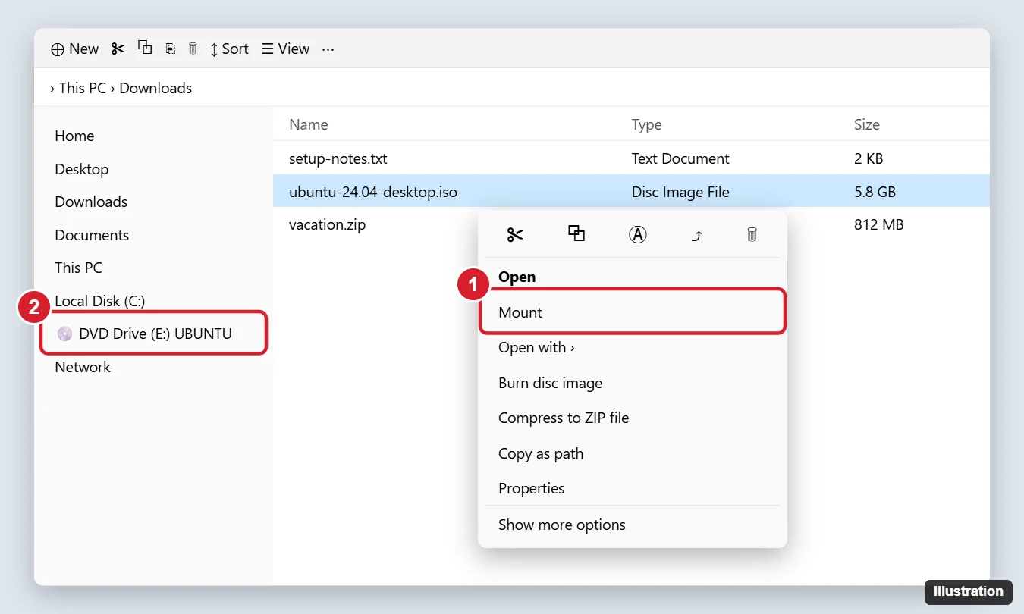
Task: Open the View layout dropdown
Action: [x=285, y=49]
